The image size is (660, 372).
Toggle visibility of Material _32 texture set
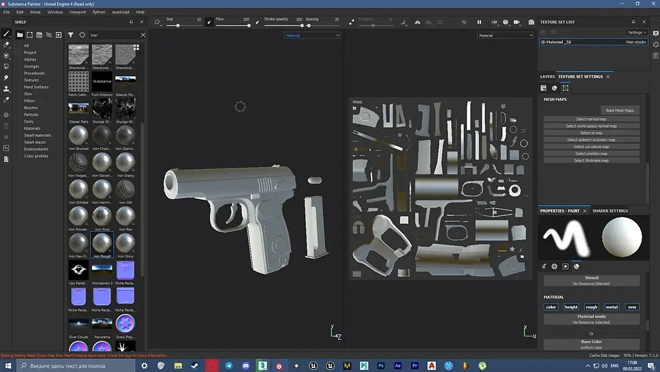[543, 42]
